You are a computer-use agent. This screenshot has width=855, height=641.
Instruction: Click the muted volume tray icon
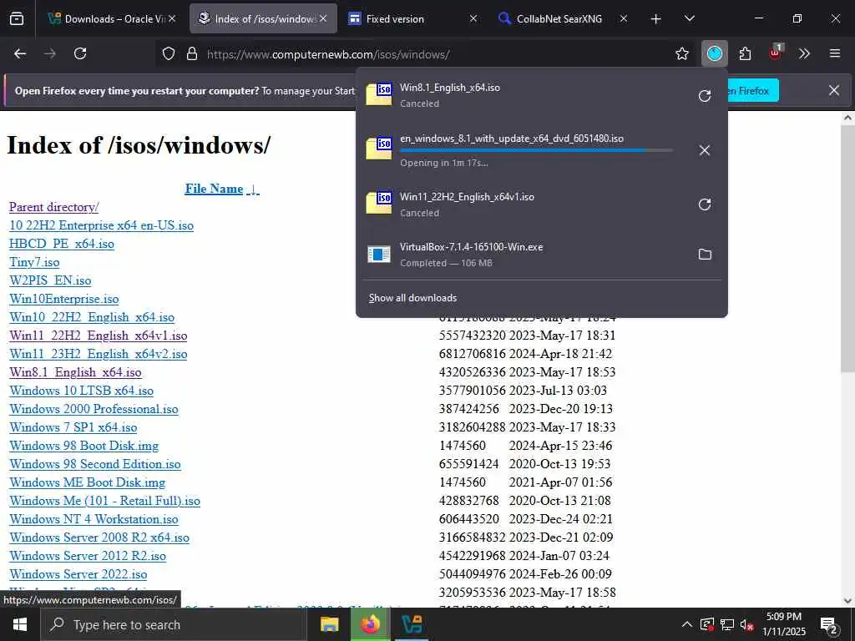[746, 624]
